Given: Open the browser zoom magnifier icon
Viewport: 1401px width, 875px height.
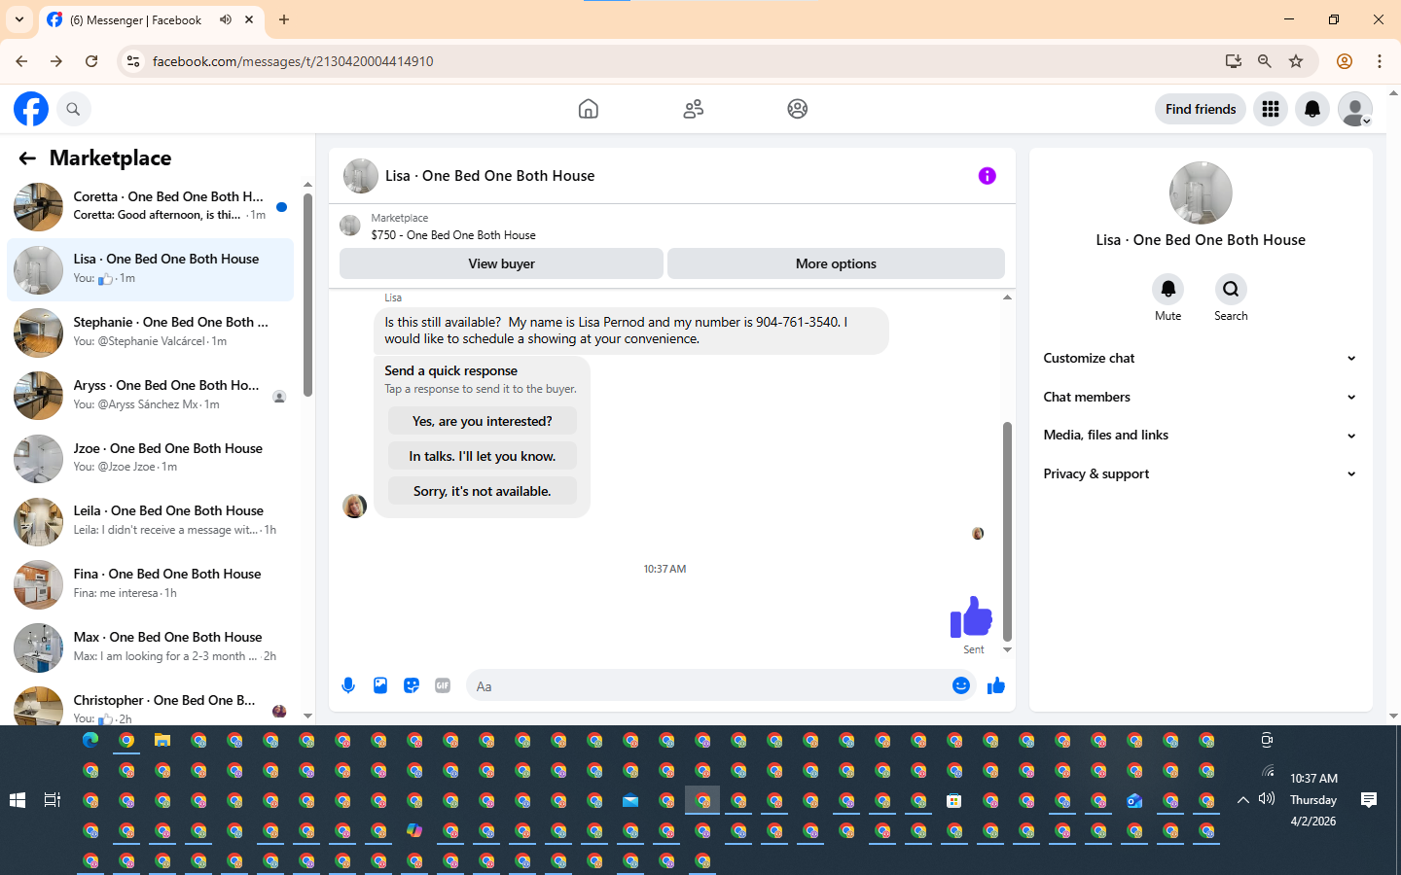Looking at the screenshot, I should 1265,61.
